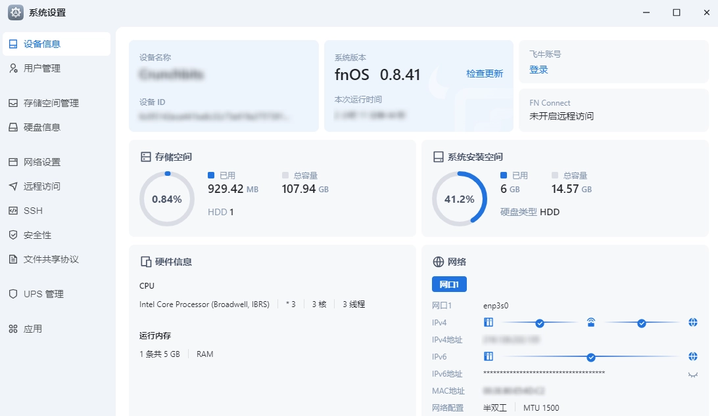Select the 网口1 network interface tab
This screenshot has width=718, height=416.
click(x=449, y=284)
